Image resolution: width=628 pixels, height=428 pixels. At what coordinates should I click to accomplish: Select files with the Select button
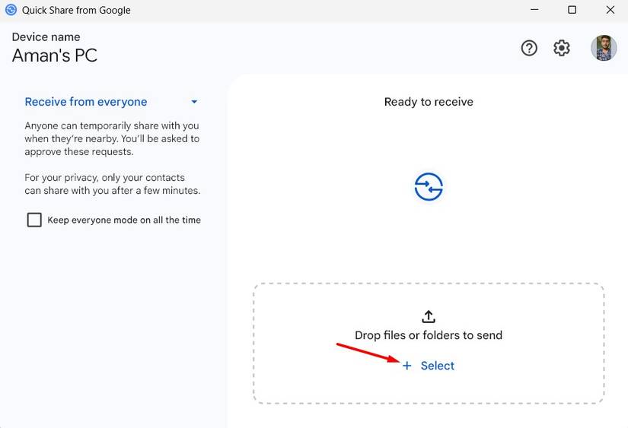coord(429,366)
